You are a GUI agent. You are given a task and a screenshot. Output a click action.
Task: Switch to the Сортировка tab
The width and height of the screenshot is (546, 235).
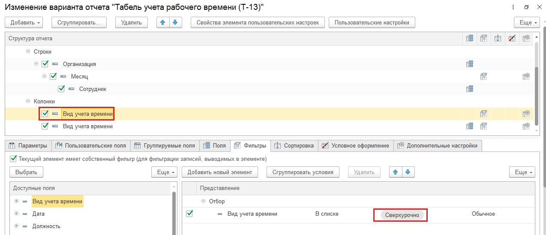[294, 146]
